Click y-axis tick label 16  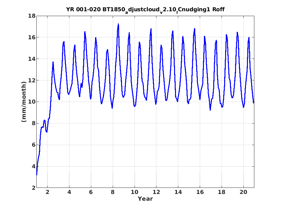(x=31, y=37)
